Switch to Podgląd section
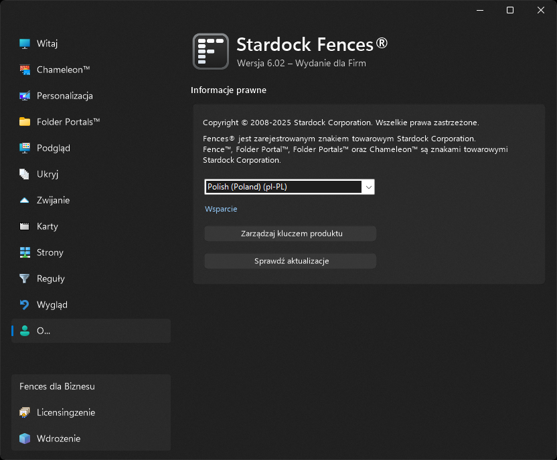 click(x=91, y=148)
